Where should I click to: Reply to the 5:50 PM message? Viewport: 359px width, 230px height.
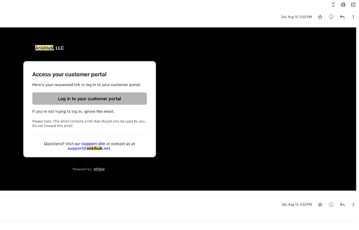[342, 17]
